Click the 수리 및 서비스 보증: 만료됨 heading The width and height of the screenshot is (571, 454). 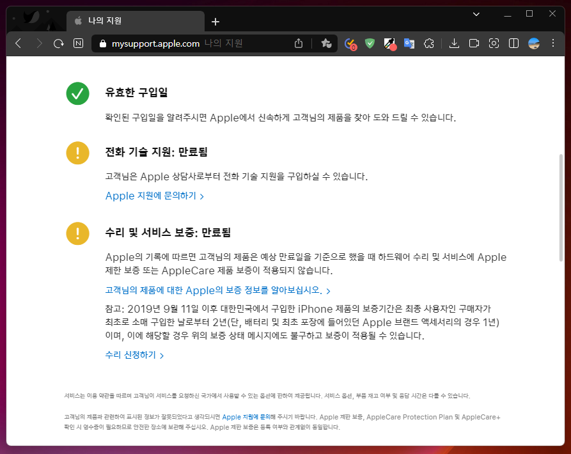point(168,232)
